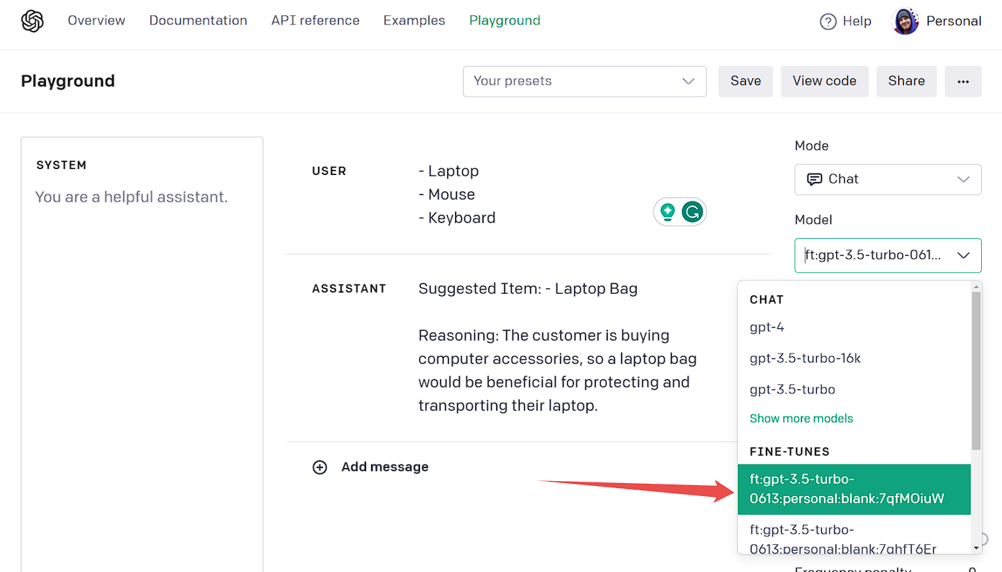Image resolution: width=1002 pixels, height=572 pixels.
Task: Collapse the Model dropdown selector
Action: click(963, 255)
